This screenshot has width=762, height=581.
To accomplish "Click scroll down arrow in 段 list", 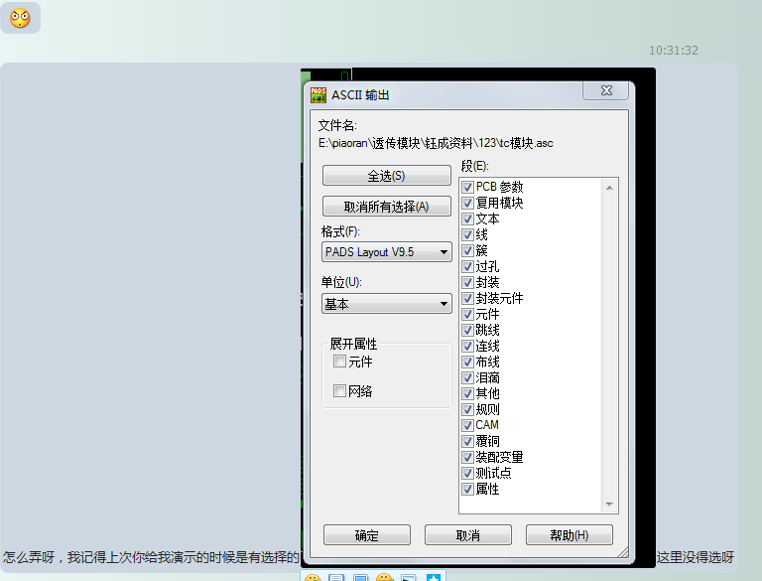I will 609,505.
